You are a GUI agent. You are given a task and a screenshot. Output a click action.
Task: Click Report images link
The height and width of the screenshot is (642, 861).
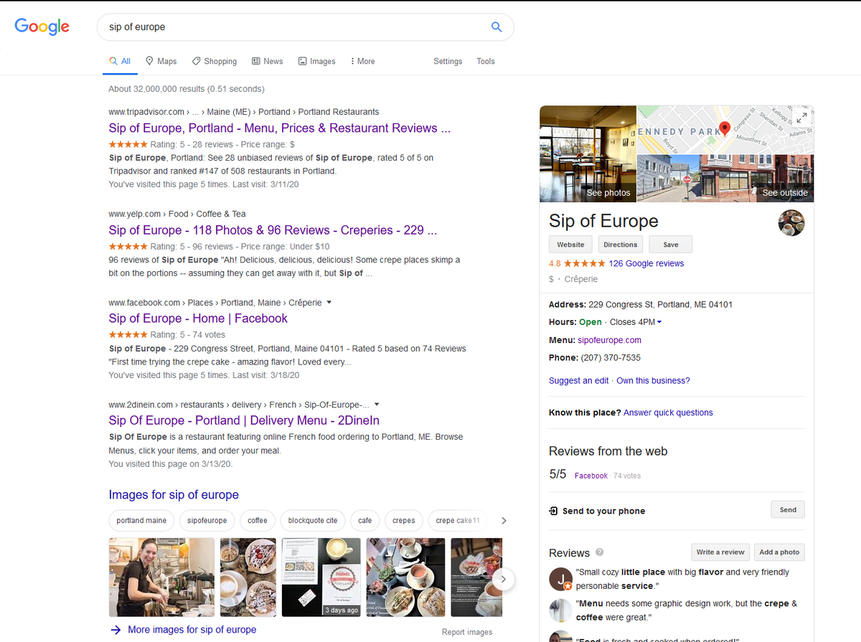pyautogui.click(x=467, y=632)
